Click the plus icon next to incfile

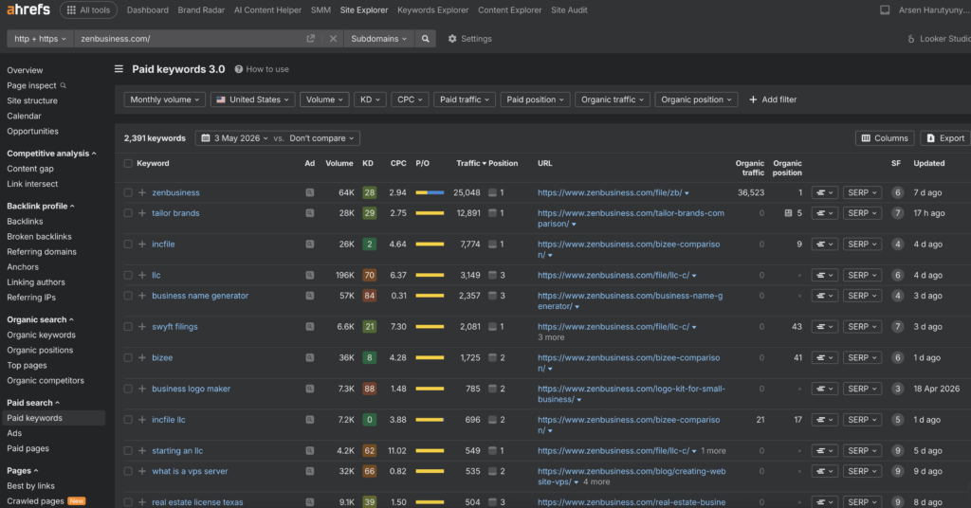[142, 244]
